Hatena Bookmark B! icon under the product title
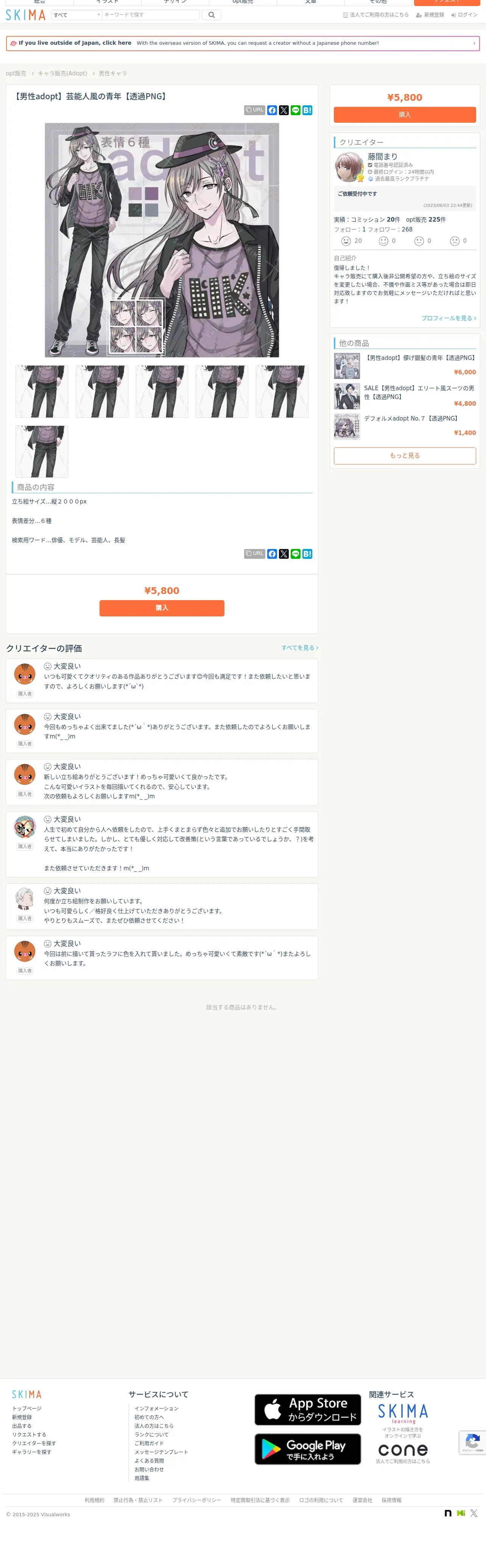Screen dimensions: 486x1545 [307, 110]
